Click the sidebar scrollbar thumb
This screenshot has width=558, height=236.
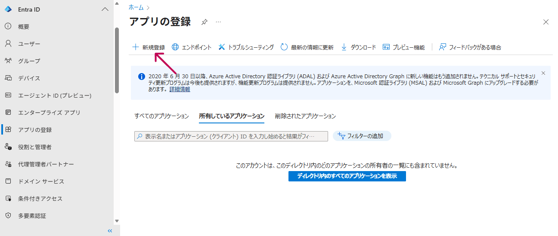tap(117, 60)
